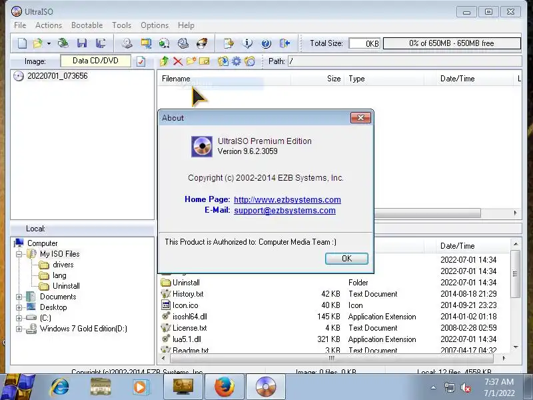Open the Actions menu
This screenshot has height=400, width=533.
49,25
